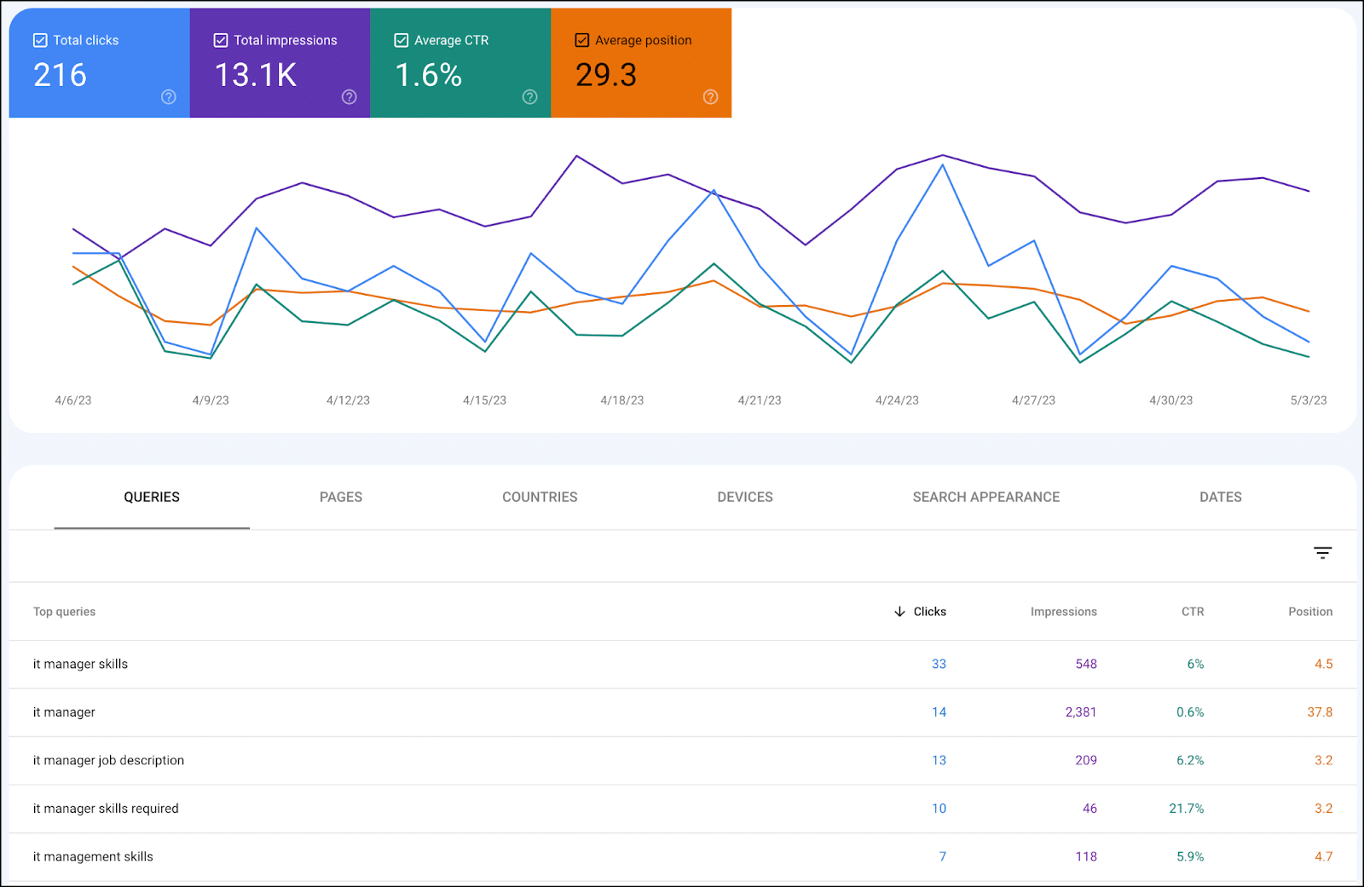Switch to the Search Appearance tab
Screen dimensions: 1364x887
pyautogui.click(x=986, y=497)
